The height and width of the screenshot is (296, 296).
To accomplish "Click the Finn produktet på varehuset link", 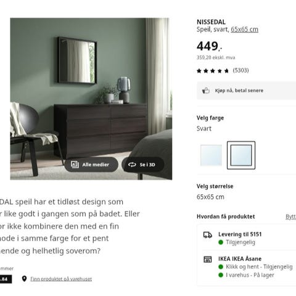I will pos(61,279).
